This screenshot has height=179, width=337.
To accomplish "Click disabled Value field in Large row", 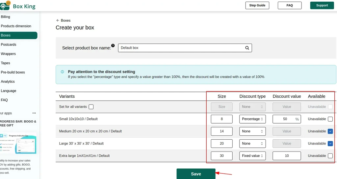I will pos(287,144).
